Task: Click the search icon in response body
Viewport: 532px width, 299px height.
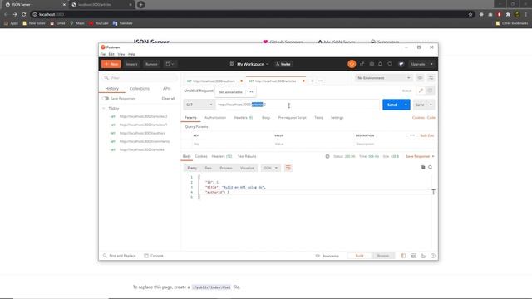Action: 431,168
